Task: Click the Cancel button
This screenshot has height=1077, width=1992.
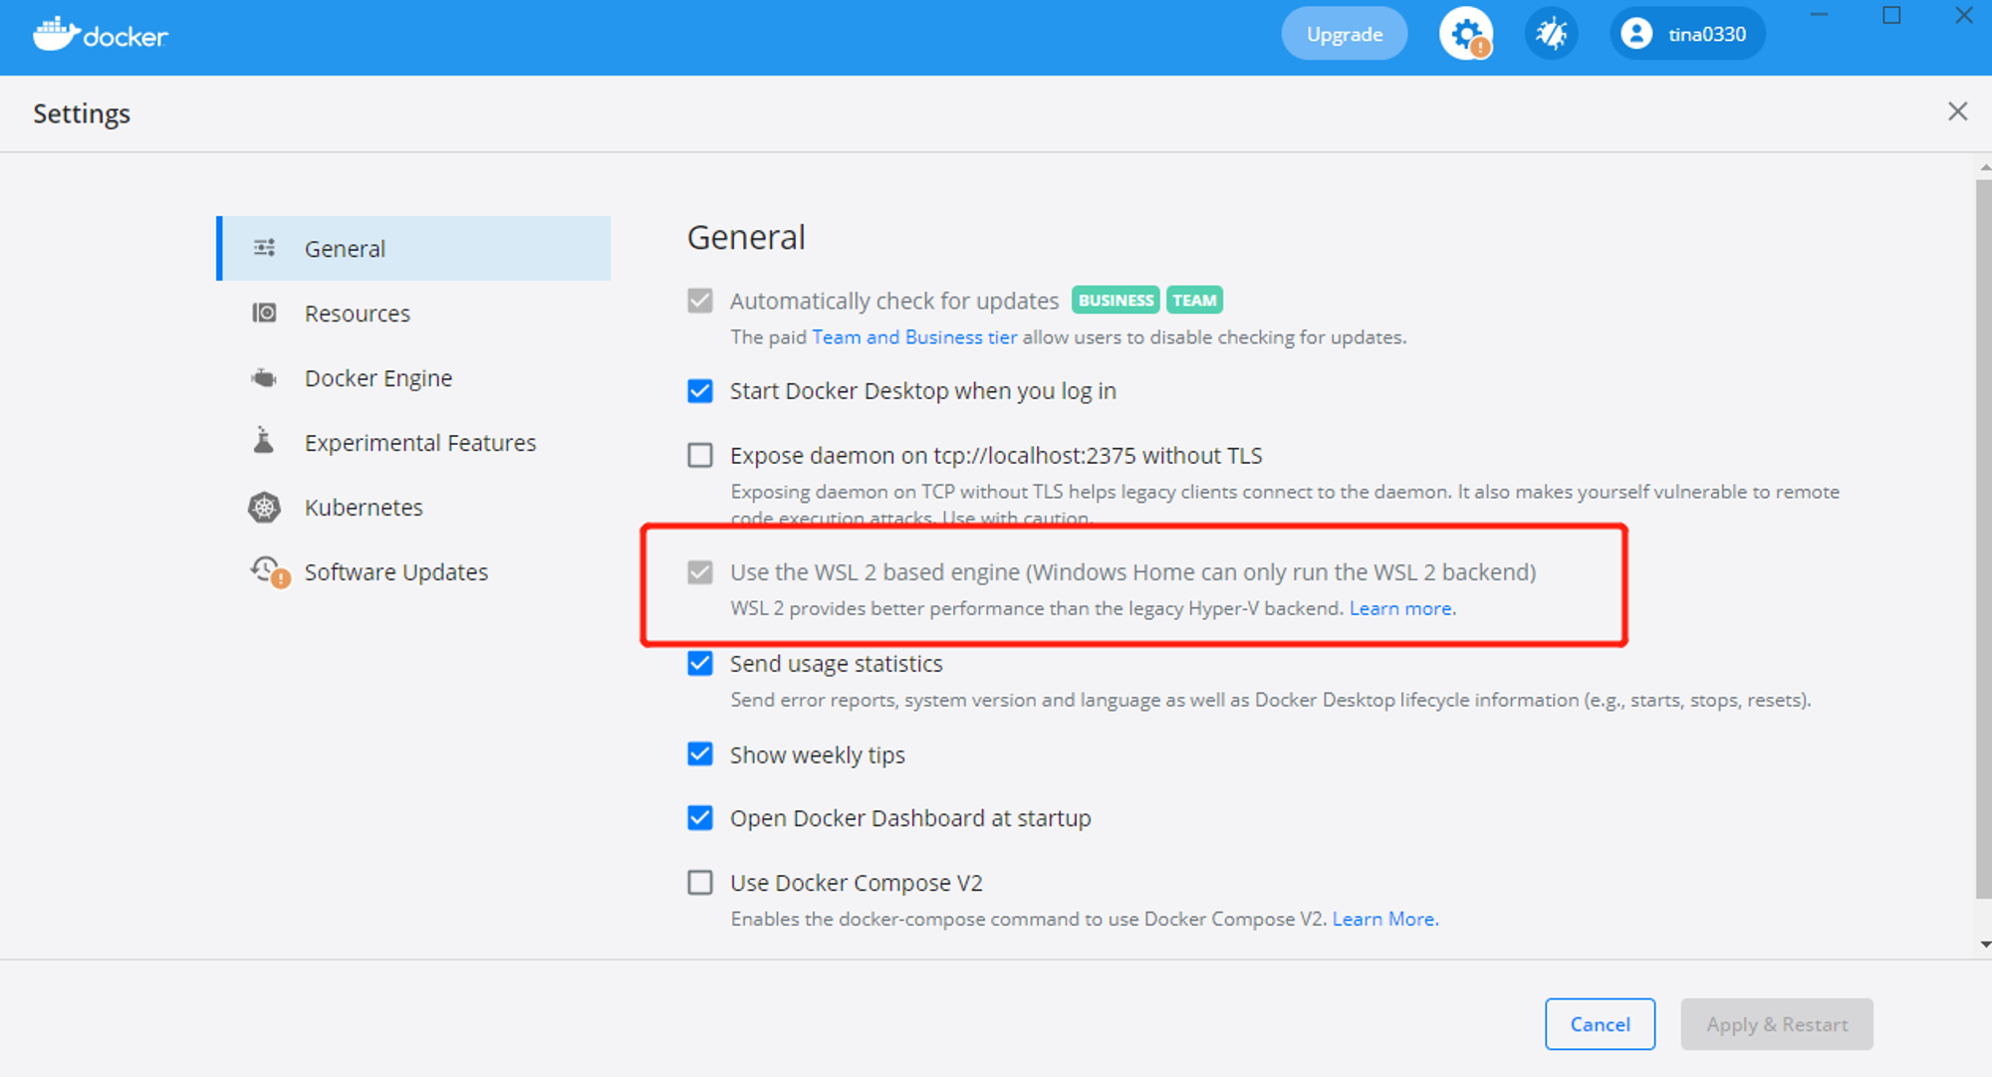Action: tap(1600, 1024)
